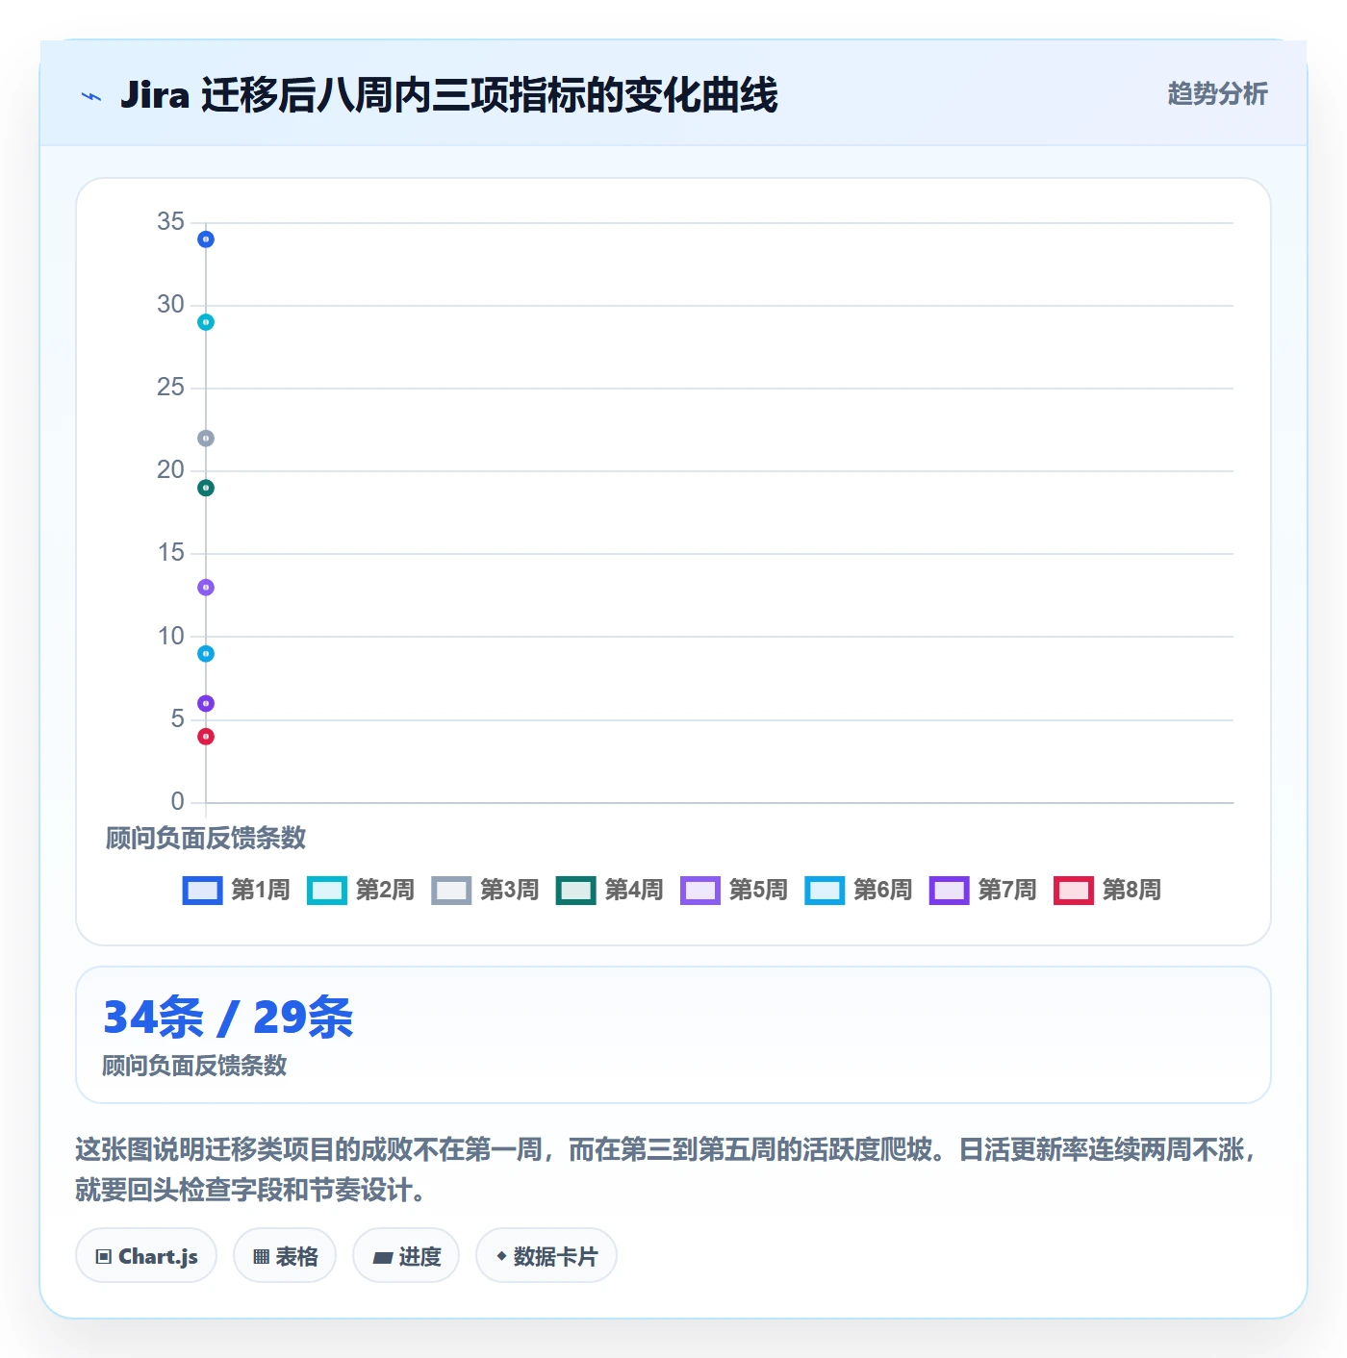
Task: Toggle the 第2周 legend swatch
Action: click(327, 891)
